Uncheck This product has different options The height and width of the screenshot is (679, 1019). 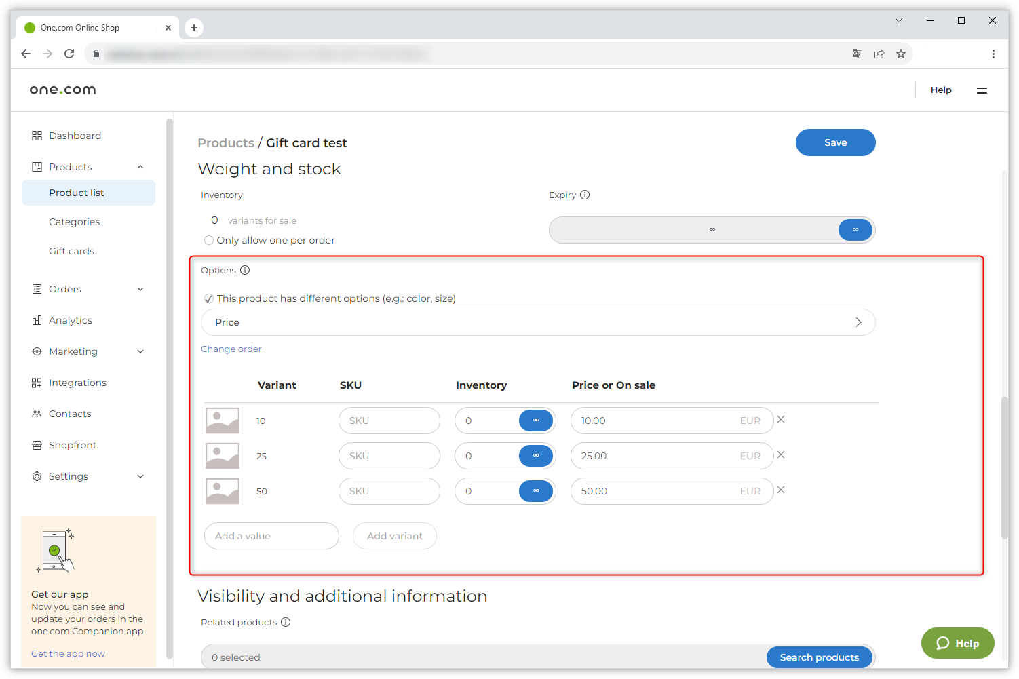tap(209, 298)
